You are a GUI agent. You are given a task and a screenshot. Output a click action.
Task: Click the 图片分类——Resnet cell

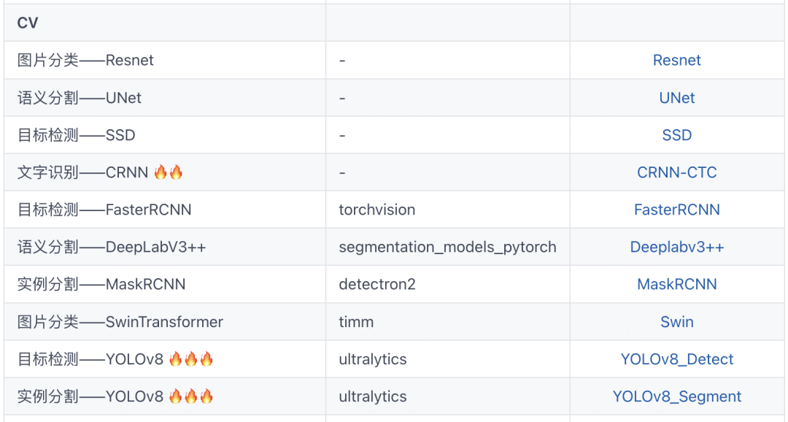click(85, 61)
